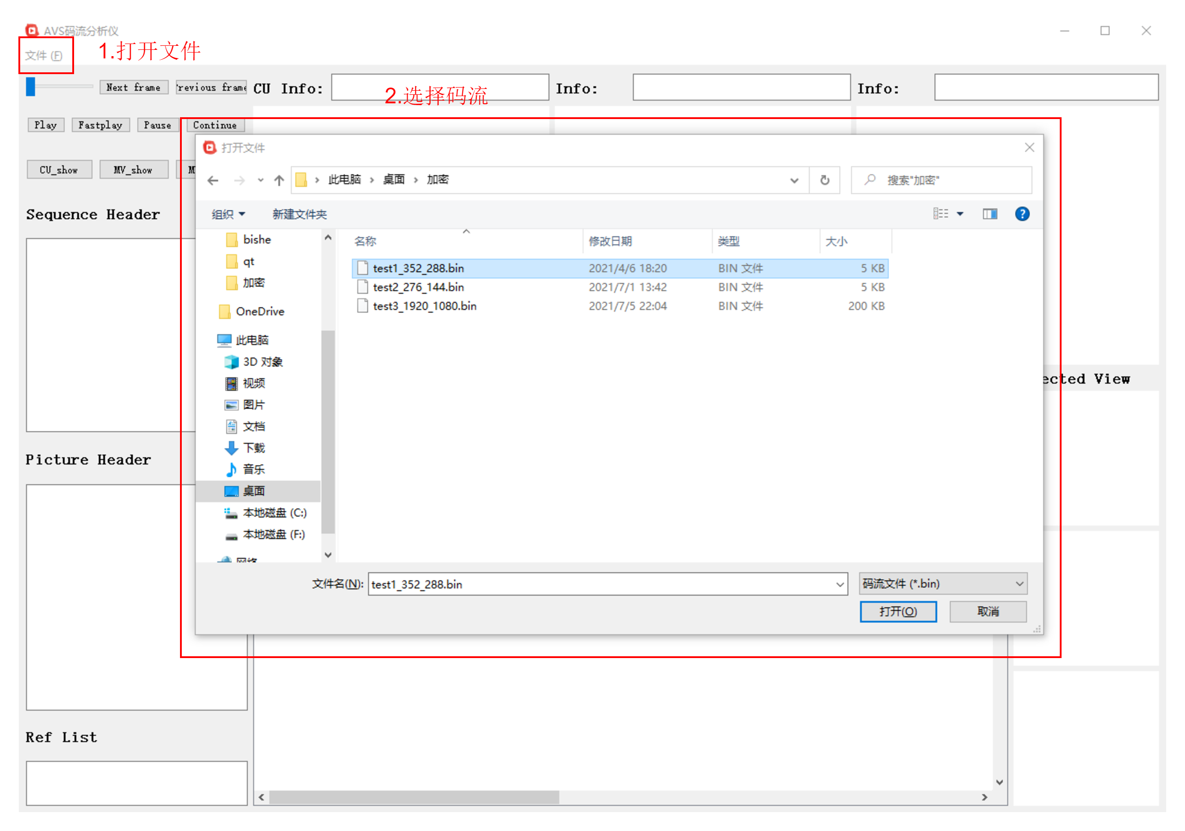Toggle the preview pane icon

point(989,214)
